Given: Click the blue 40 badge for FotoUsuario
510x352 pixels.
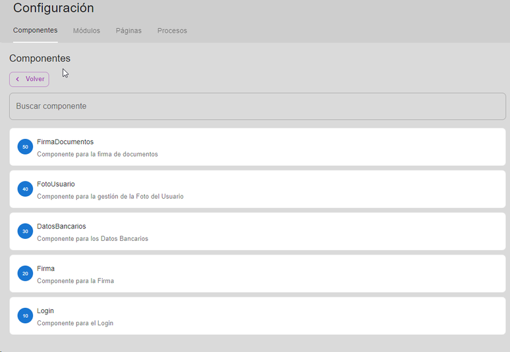Looking at the screenshot, I should tap(25, 189).
